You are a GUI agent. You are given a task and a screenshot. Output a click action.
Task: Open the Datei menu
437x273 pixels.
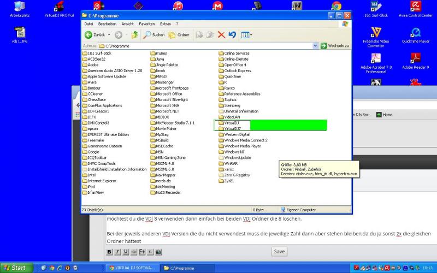88,24
